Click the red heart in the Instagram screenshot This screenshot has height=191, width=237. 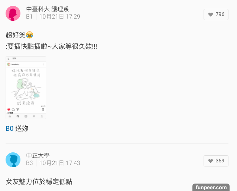[9, 110]
